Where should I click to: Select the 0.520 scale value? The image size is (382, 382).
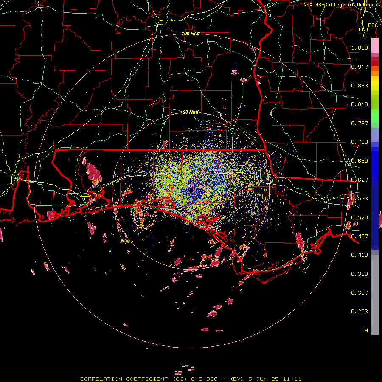coord(360,218)
